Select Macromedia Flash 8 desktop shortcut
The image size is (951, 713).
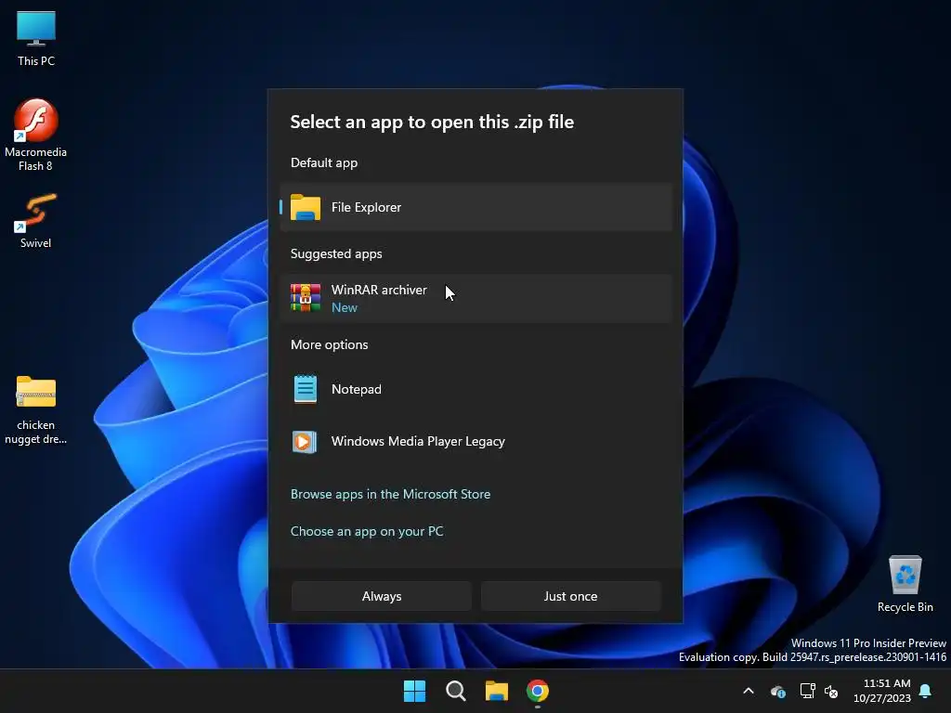(x=36, y=135)
